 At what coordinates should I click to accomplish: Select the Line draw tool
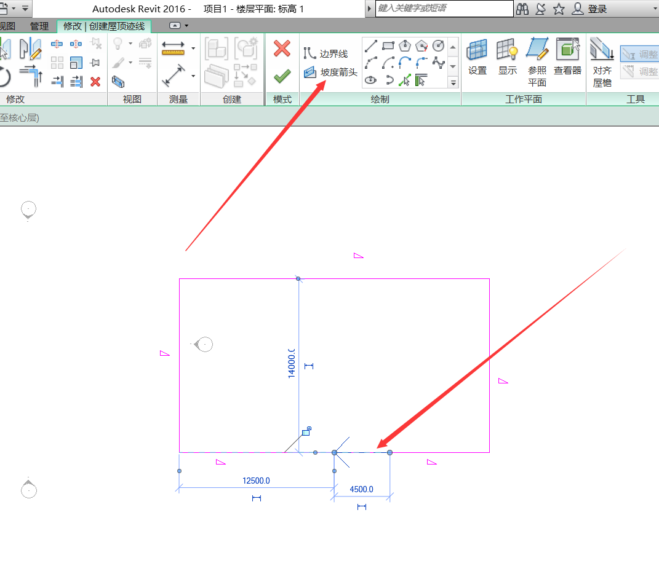(370, 45)
